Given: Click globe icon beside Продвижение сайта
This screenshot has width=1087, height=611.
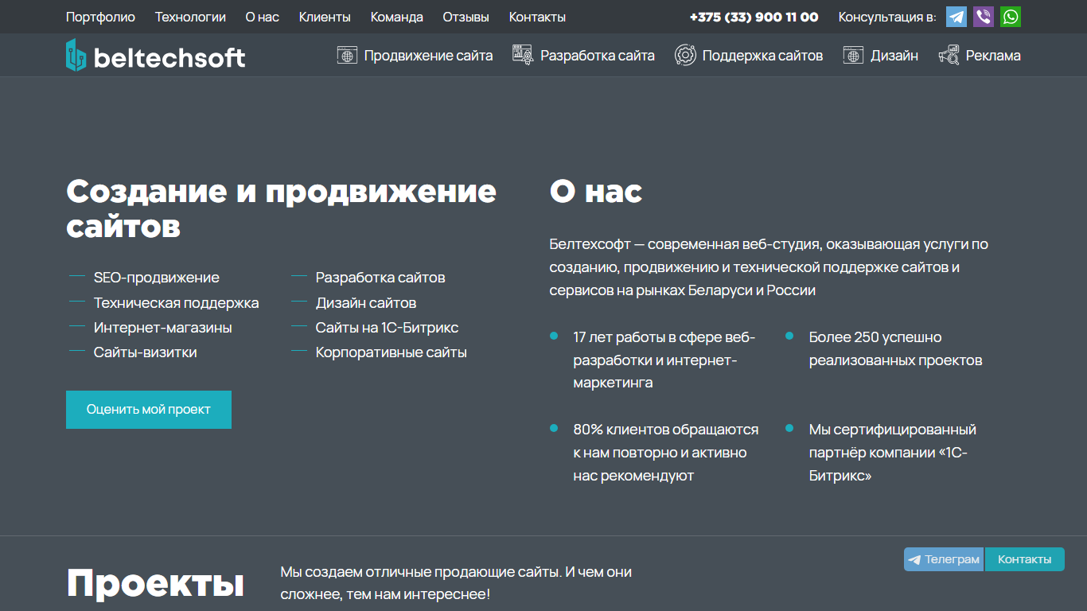Looking at the screenshot, I should click(347, 56).
